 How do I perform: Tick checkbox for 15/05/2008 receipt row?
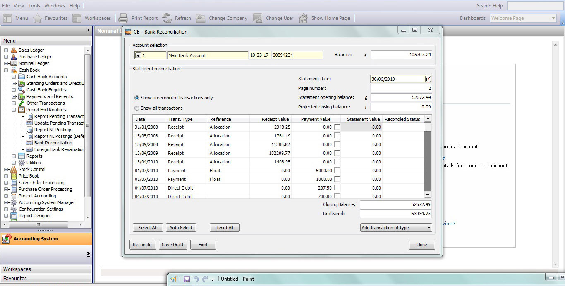point(337,136)
